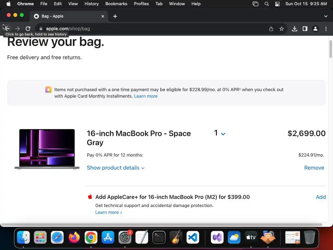This screenshot has width=333, height=250.
Task: Launch Firefox from the dock
Action: pos(74,237)
